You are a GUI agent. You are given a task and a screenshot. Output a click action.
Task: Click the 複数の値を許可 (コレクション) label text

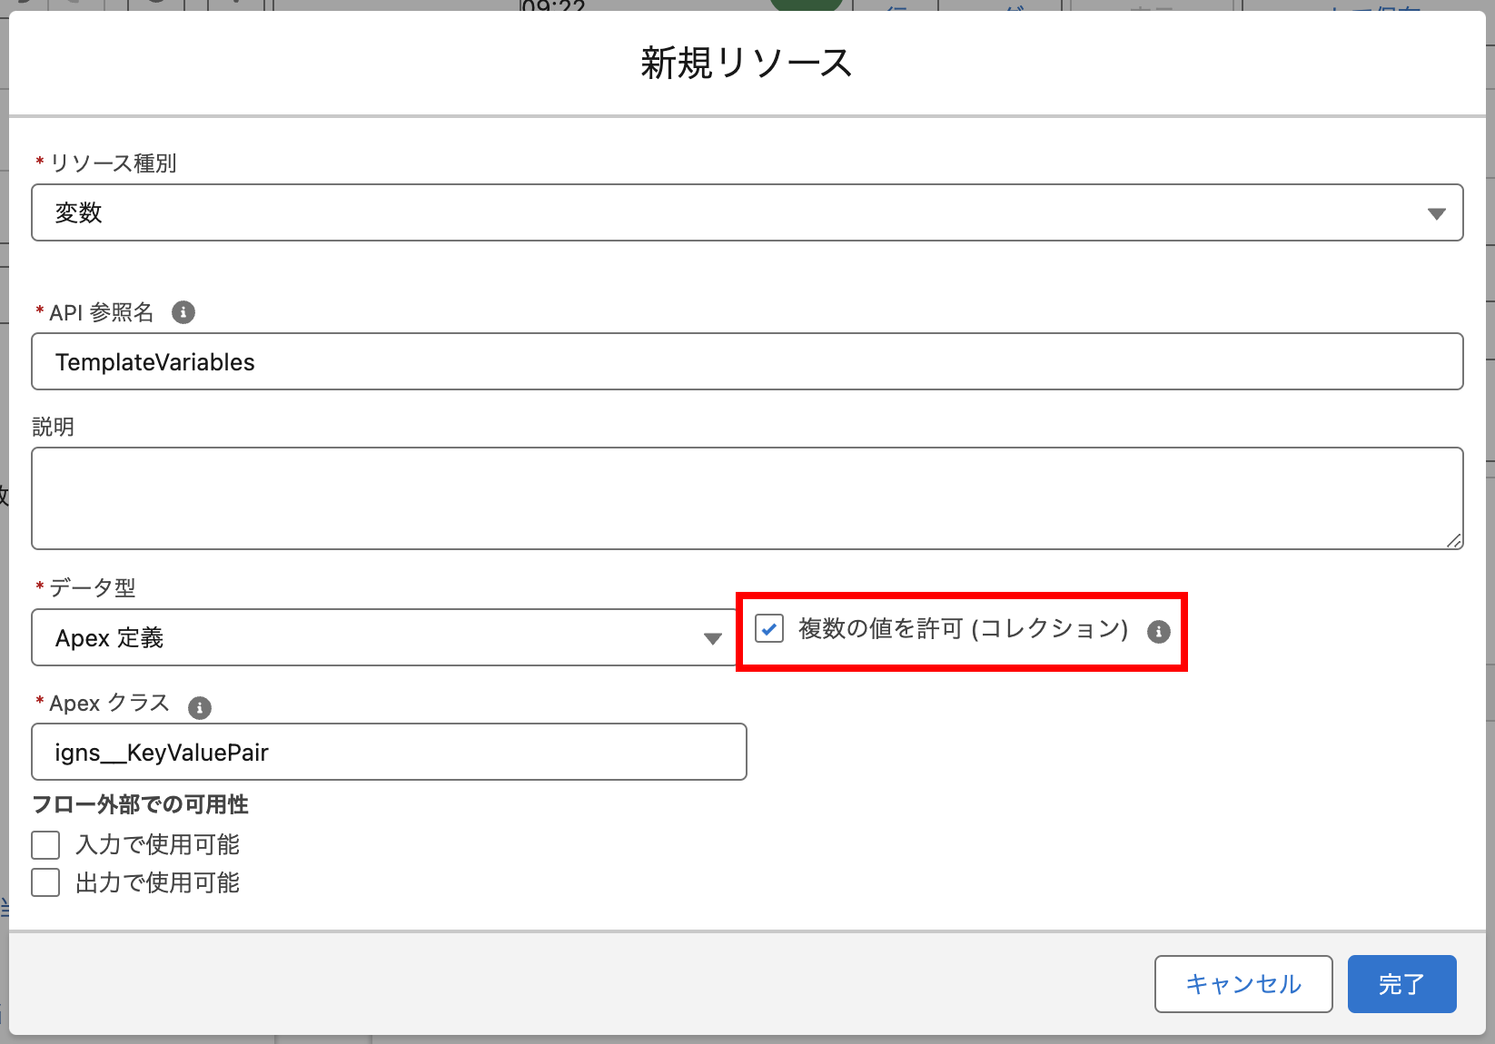point(963,629)
